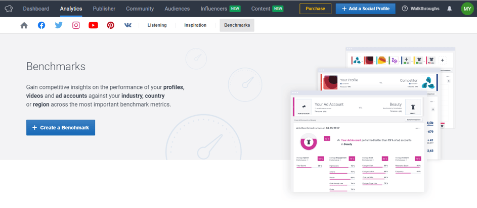Viewport: 477px width, 208px height.
Task: Select the YouTube analytics icon
Action: click(x=94, y=26)
